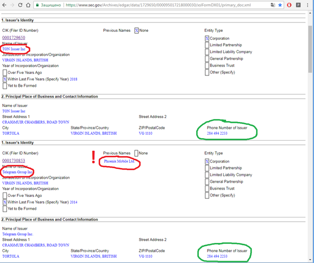This screenshot has width=314, height=263.
Task: Click city TORTOLA in the Telegram Group section
Action: 11,256
